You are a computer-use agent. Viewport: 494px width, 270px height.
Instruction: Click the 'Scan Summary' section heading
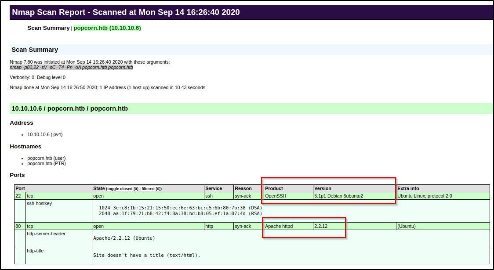pos(35,50)
